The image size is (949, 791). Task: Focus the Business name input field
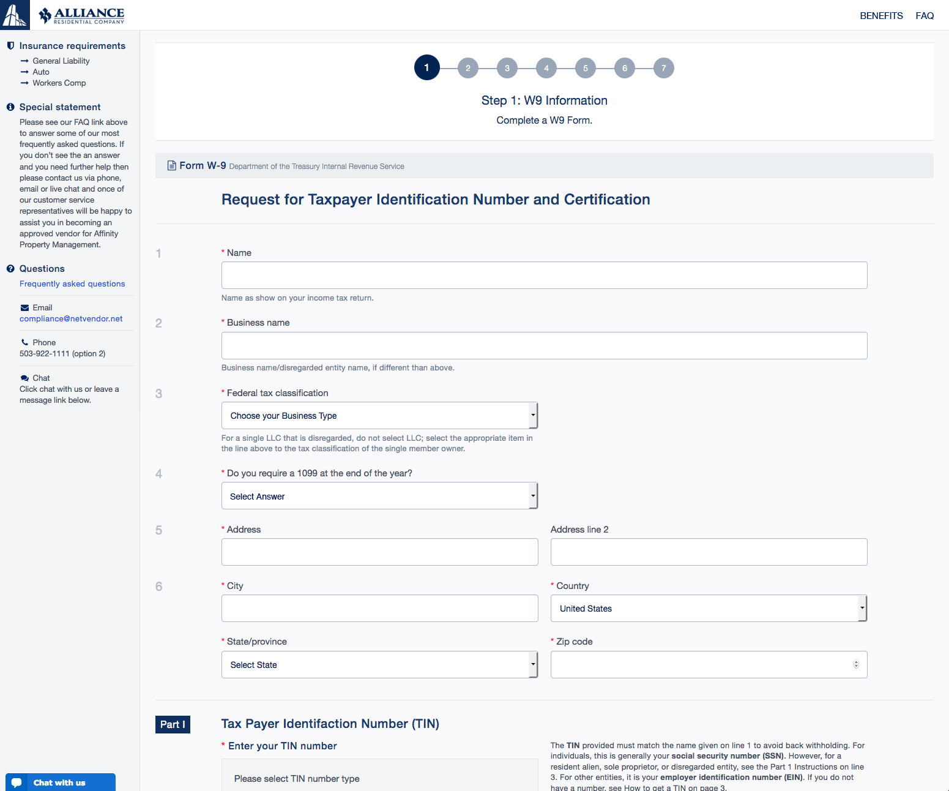(x=544, y=346)
